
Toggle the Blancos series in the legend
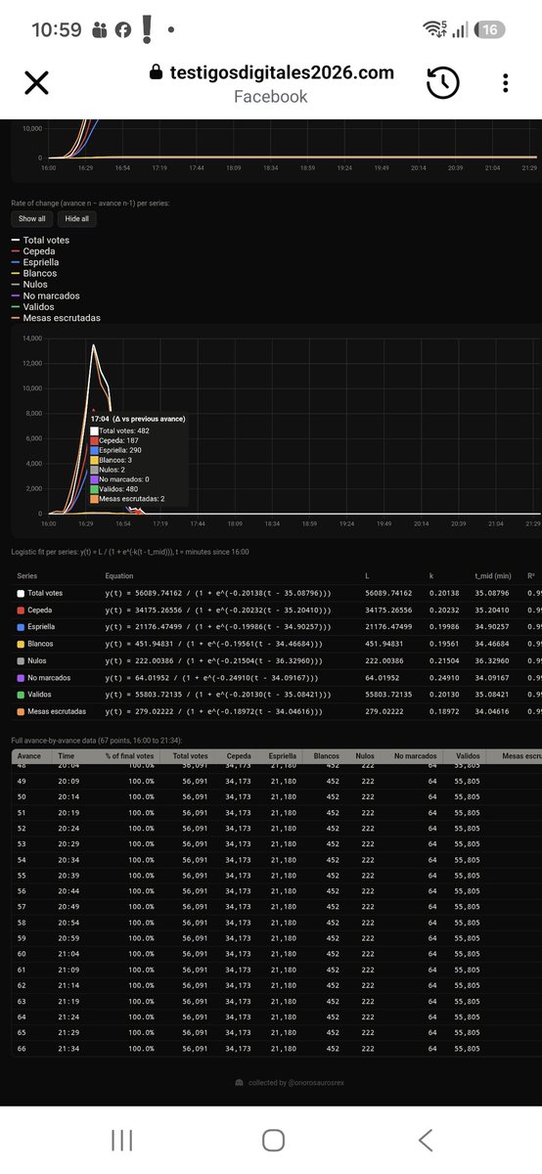[x=34, y=273]
